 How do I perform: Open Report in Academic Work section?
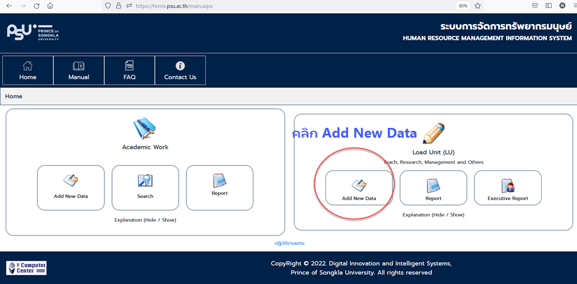coord(220,187)
